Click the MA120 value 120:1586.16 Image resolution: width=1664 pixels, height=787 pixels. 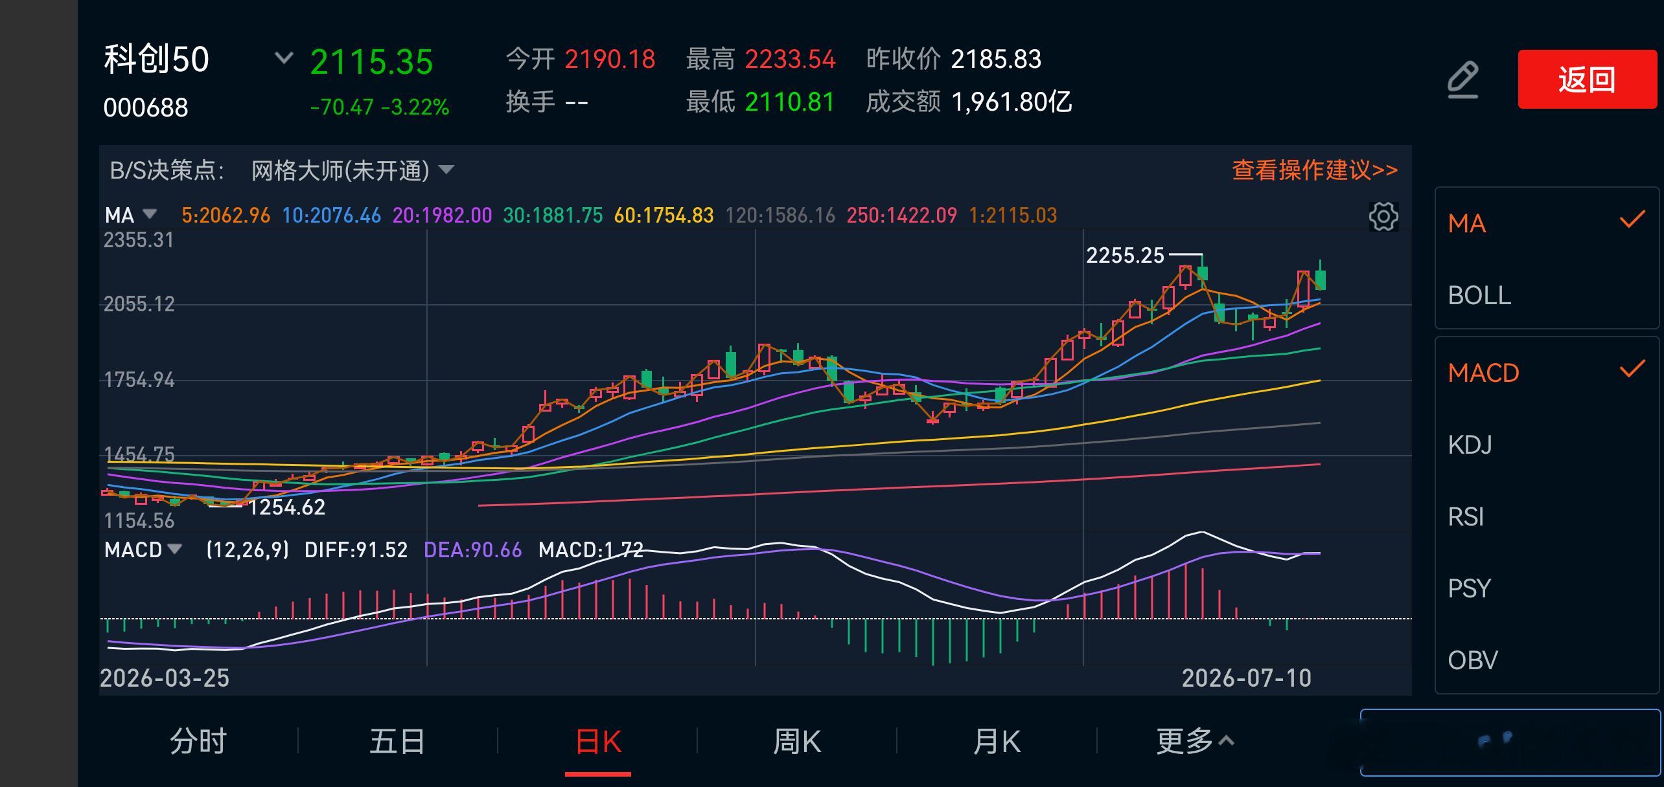780,215
